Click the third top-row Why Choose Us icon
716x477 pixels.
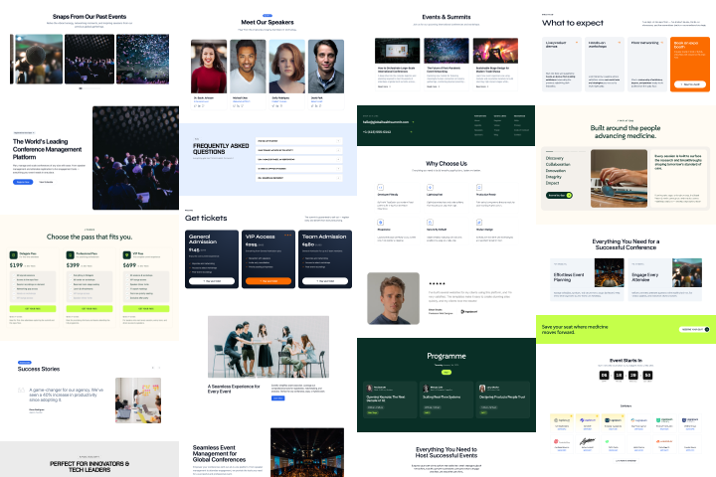pos(479,187)
